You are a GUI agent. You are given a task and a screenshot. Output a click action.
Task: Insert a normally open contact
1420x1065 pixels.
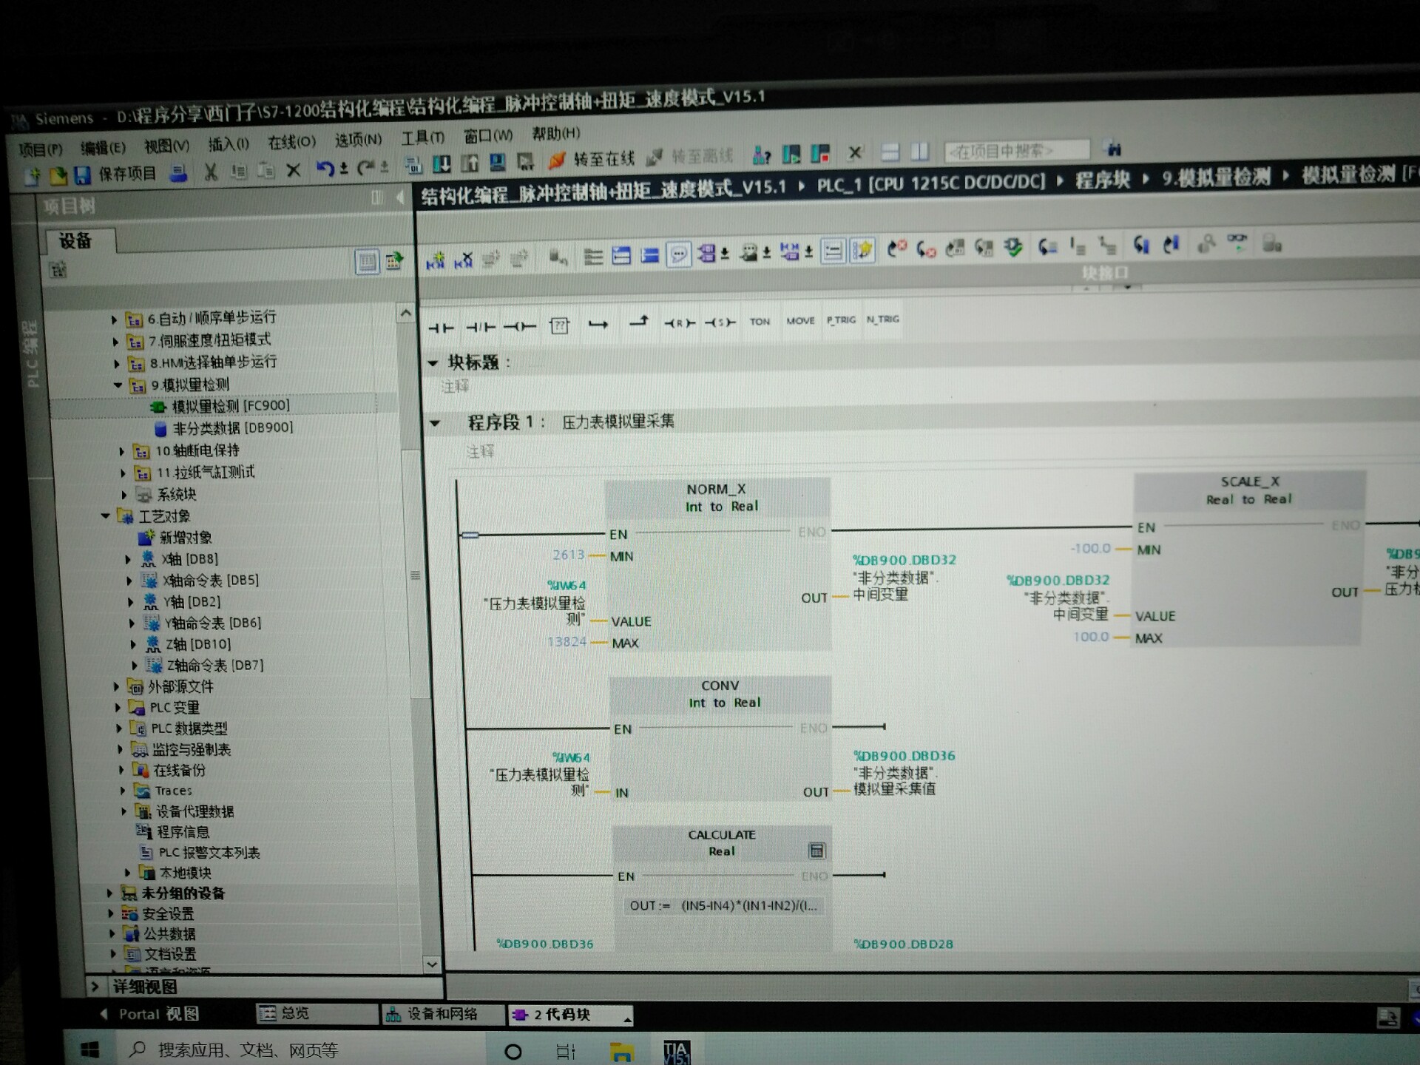pyautogui.click(x=442, y=327)
